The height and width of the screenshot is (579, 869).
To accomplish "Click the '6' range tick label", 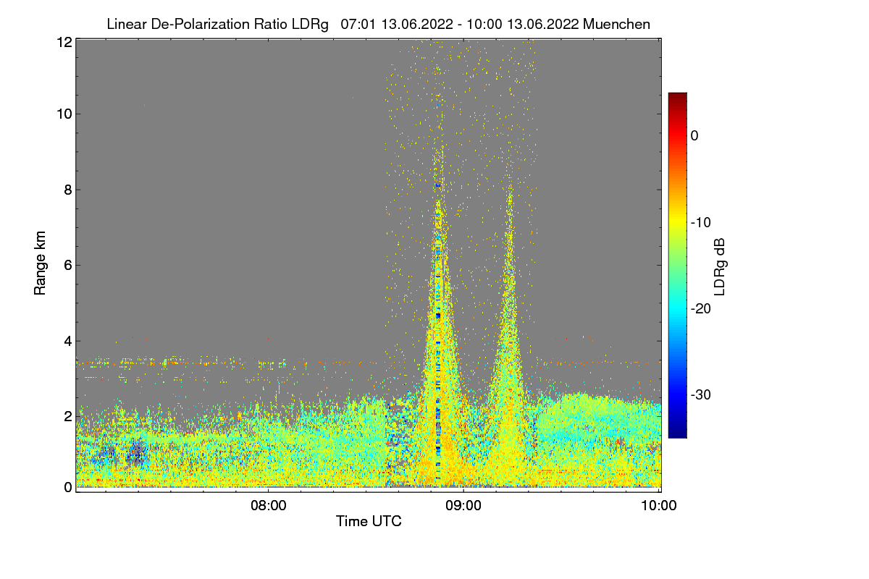I will pos(67,265).
